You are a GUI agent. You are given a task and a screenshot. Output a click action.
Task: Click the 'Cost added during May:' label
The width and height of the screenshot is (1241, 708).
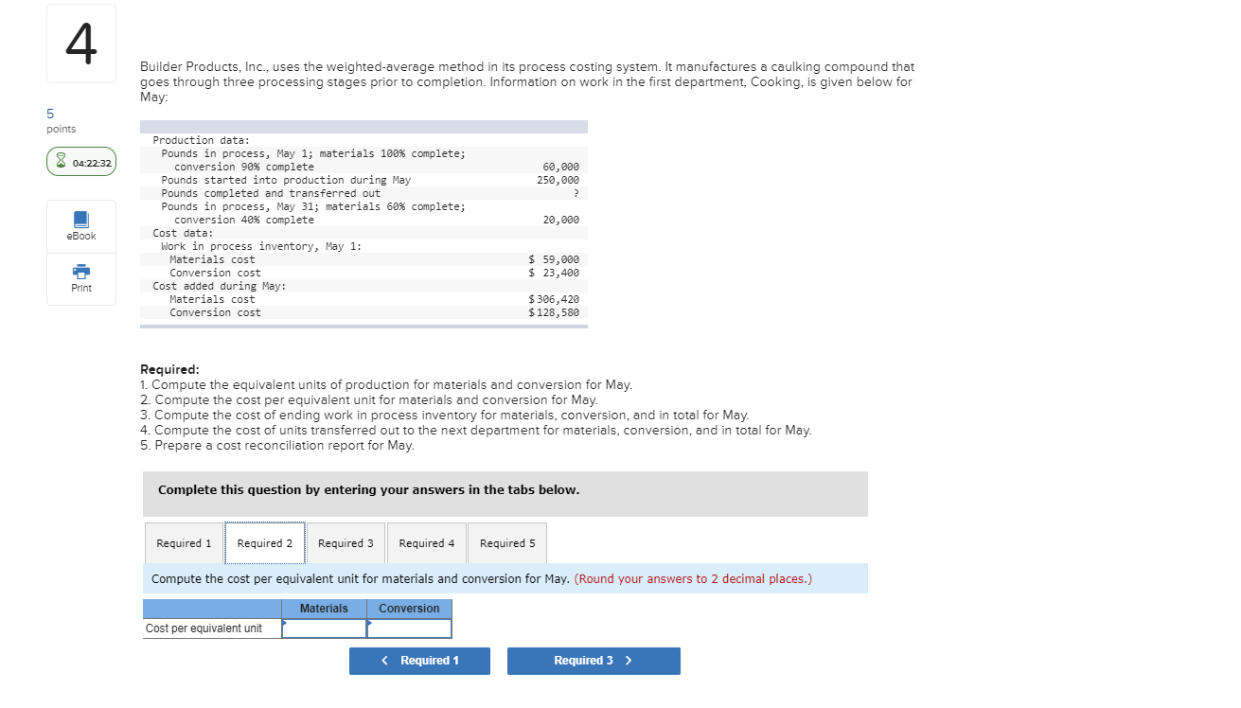(220, 286)
